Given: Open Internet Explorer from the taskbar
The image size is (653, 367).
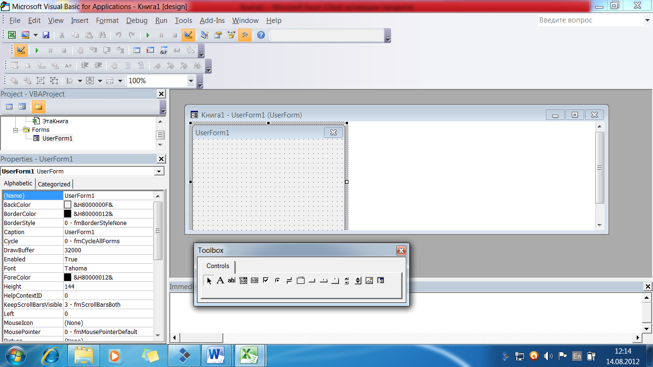Looking at the screenshot, I should [51, 356].
